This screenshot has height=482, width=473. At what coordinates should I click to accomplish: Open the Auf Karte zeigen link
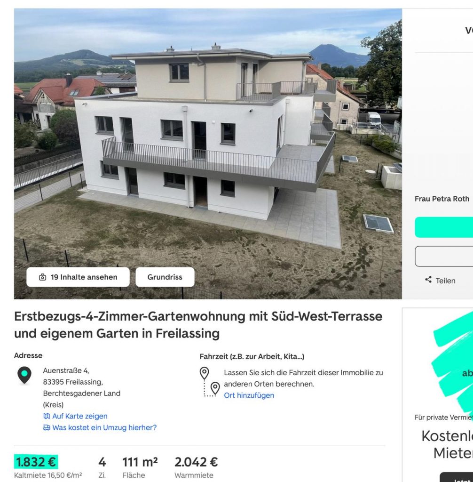point(80,416)
